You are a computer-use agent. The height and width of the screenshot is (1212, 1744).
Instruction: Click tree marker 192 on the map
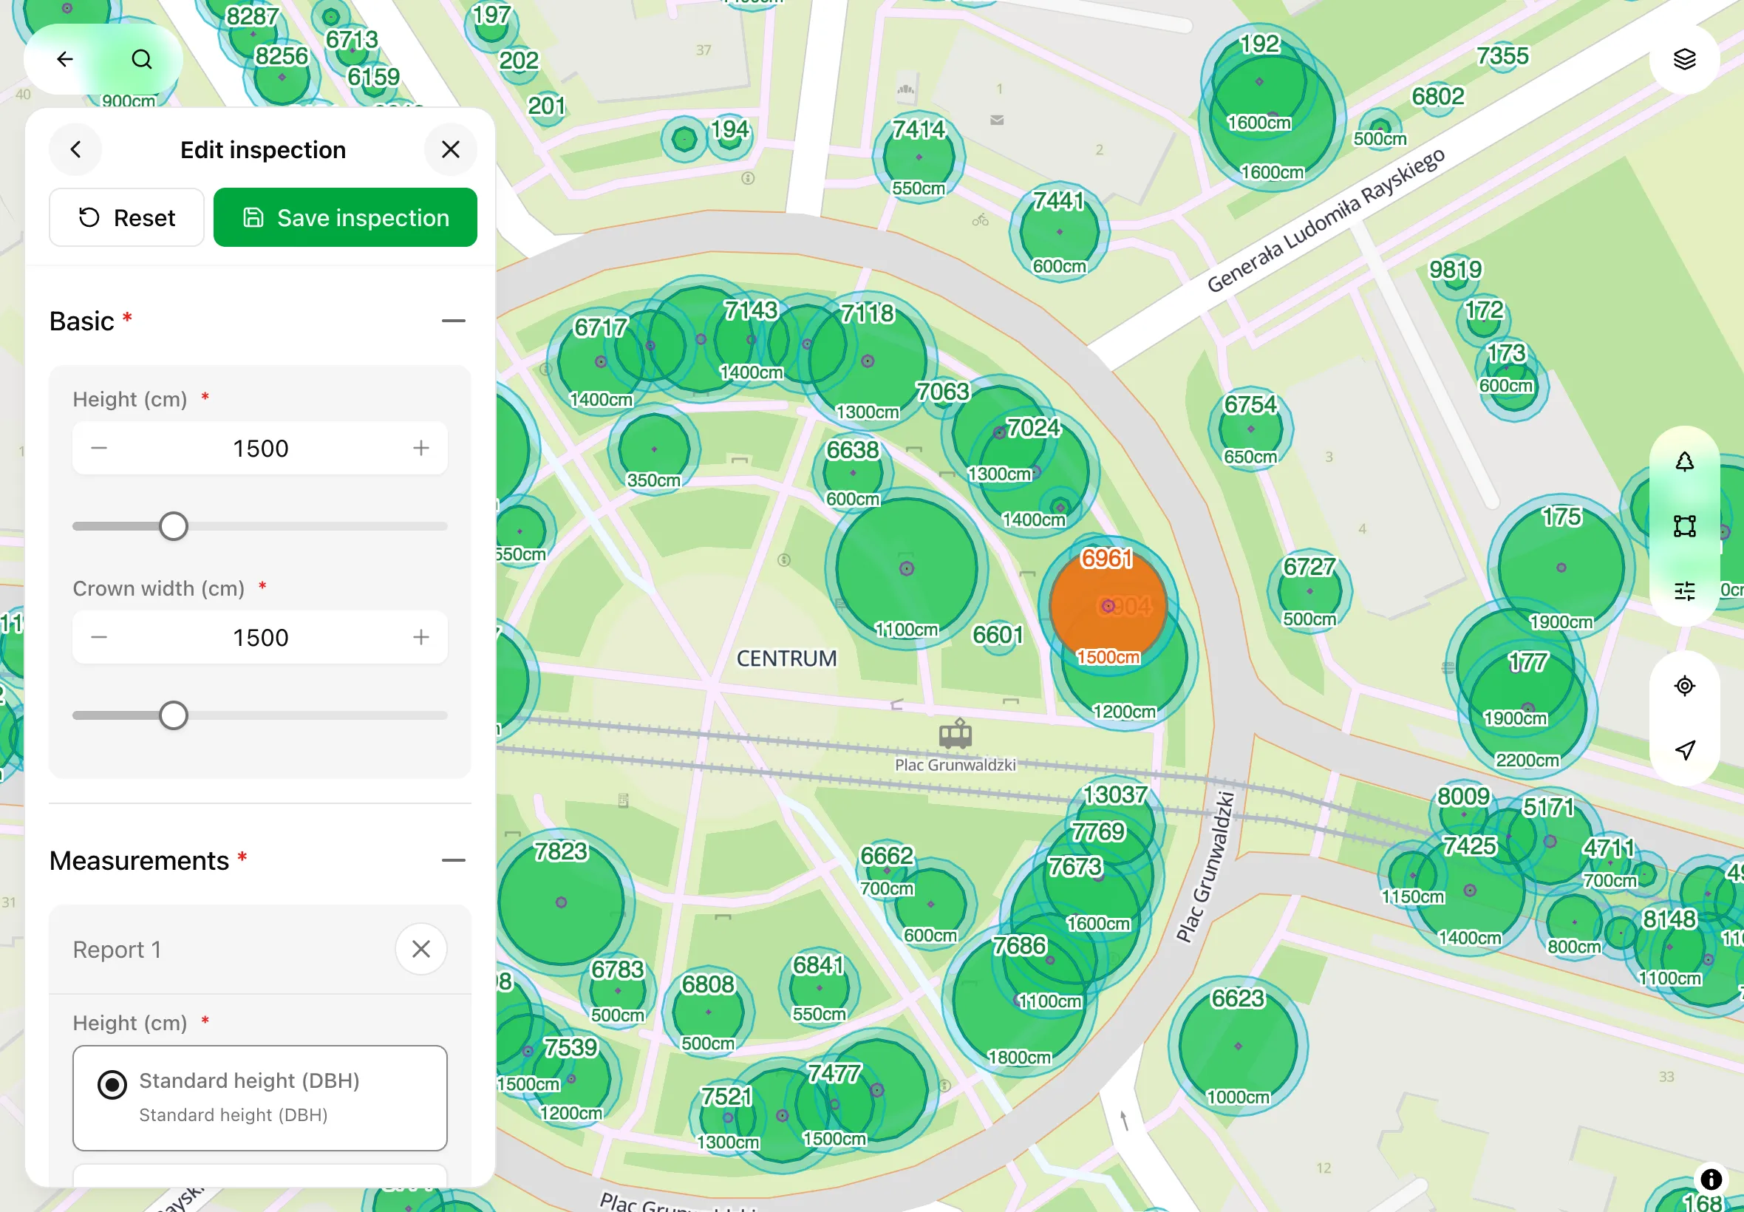[x=1258, y=81]
